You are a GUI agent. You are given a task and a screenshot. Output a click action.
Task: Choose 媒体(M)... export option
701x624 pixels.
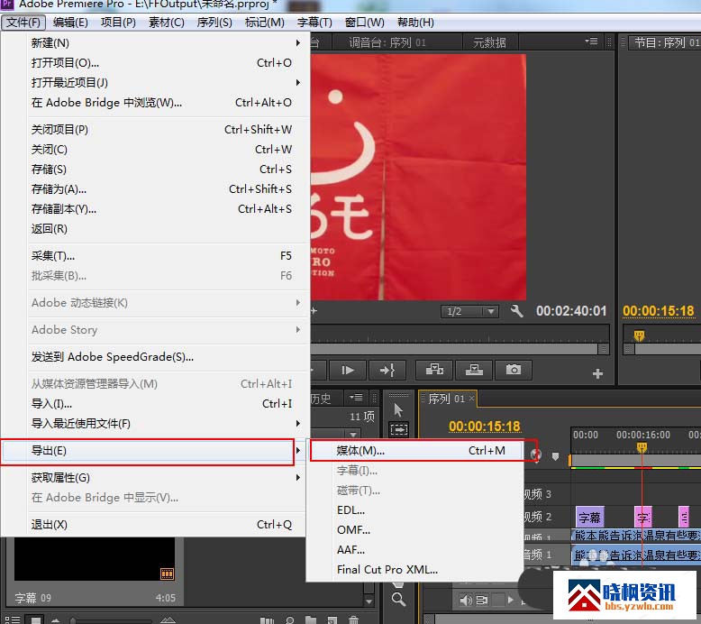[416, 451]
